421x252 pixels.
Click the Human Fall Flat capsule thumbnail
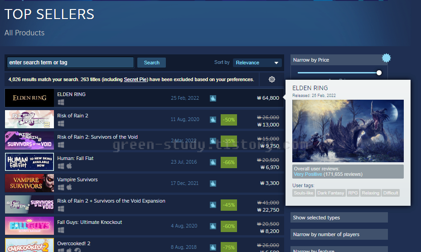pyautogui.click(x=29, y=162)
